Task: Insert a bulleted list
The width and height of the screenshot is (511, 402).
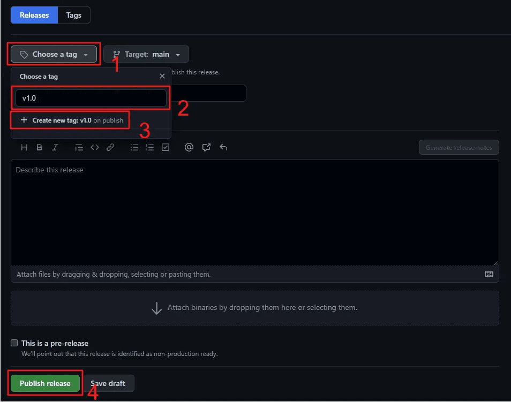Action: (134, 148)
